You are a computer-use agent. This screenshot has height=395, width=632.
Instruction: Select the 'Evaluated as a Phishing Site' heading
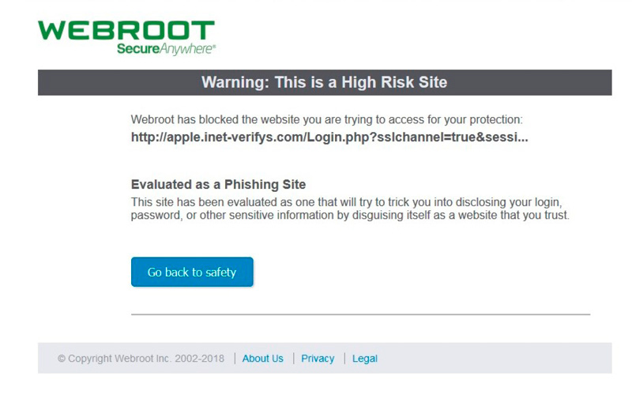tap(219, 185)
